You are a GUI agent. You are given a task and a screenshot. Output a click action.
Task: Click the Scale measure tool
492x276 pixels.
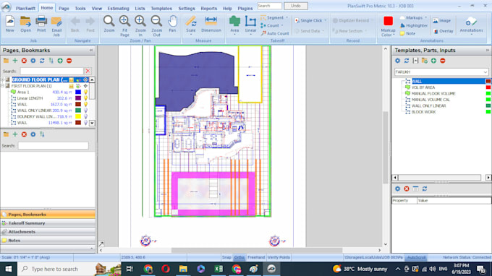click(x=191, y=25)
